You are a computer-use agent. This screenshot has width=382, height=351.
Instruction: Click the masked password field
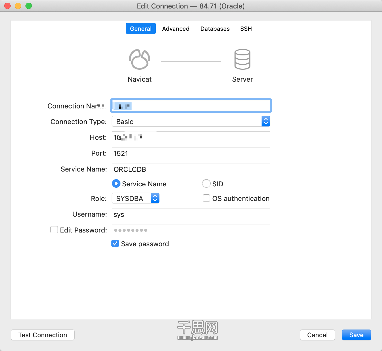tap(191, 230)
